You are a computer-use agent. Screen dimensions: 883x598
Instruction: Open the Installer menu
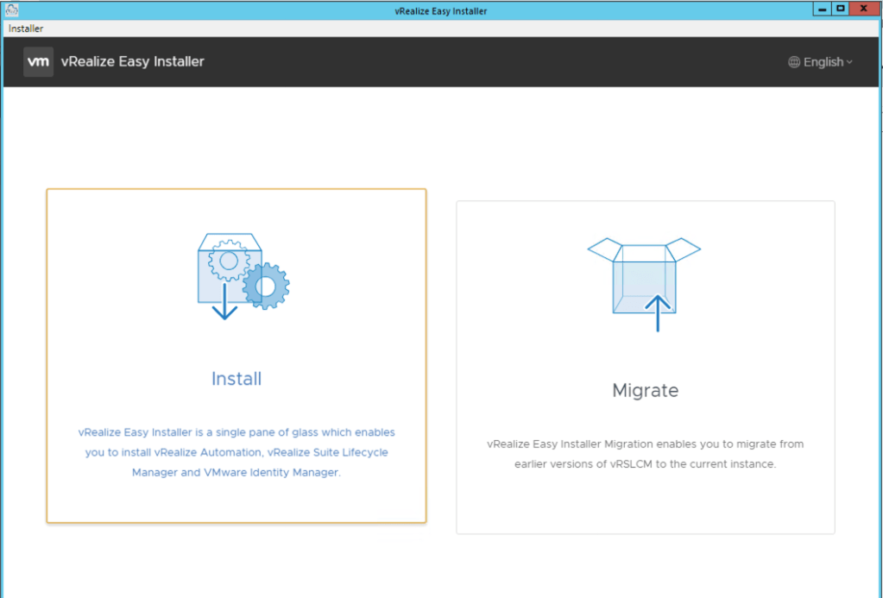[x=26, y=28]
